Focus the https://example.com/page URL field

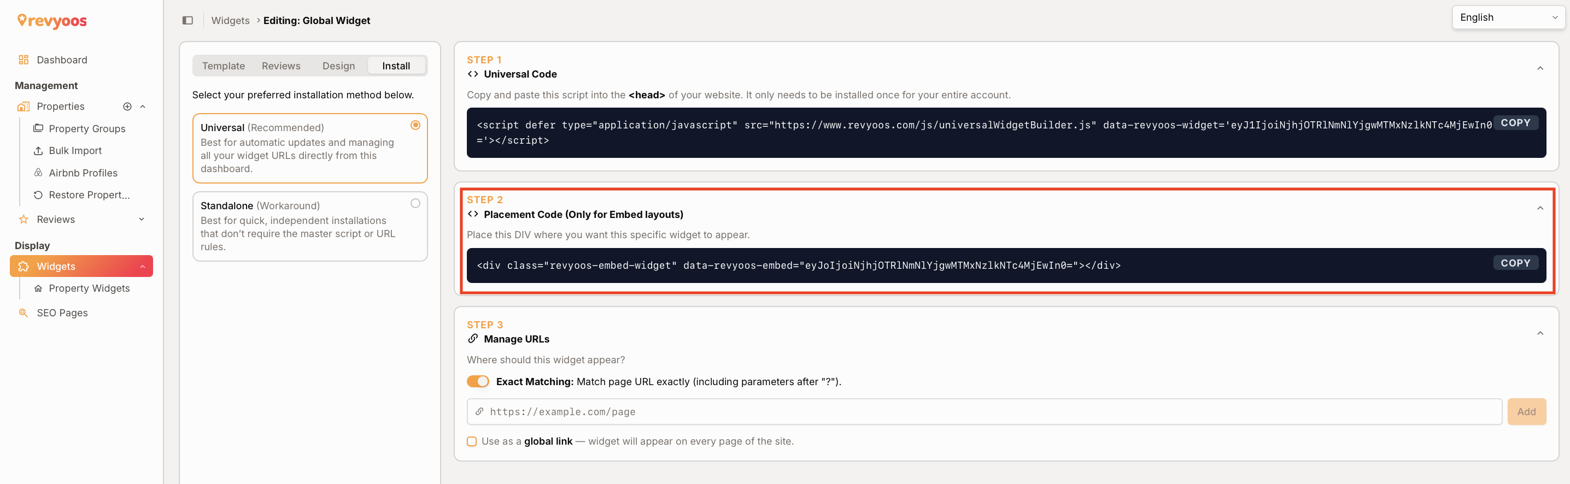pyautogui.click(x=985, y=412)
